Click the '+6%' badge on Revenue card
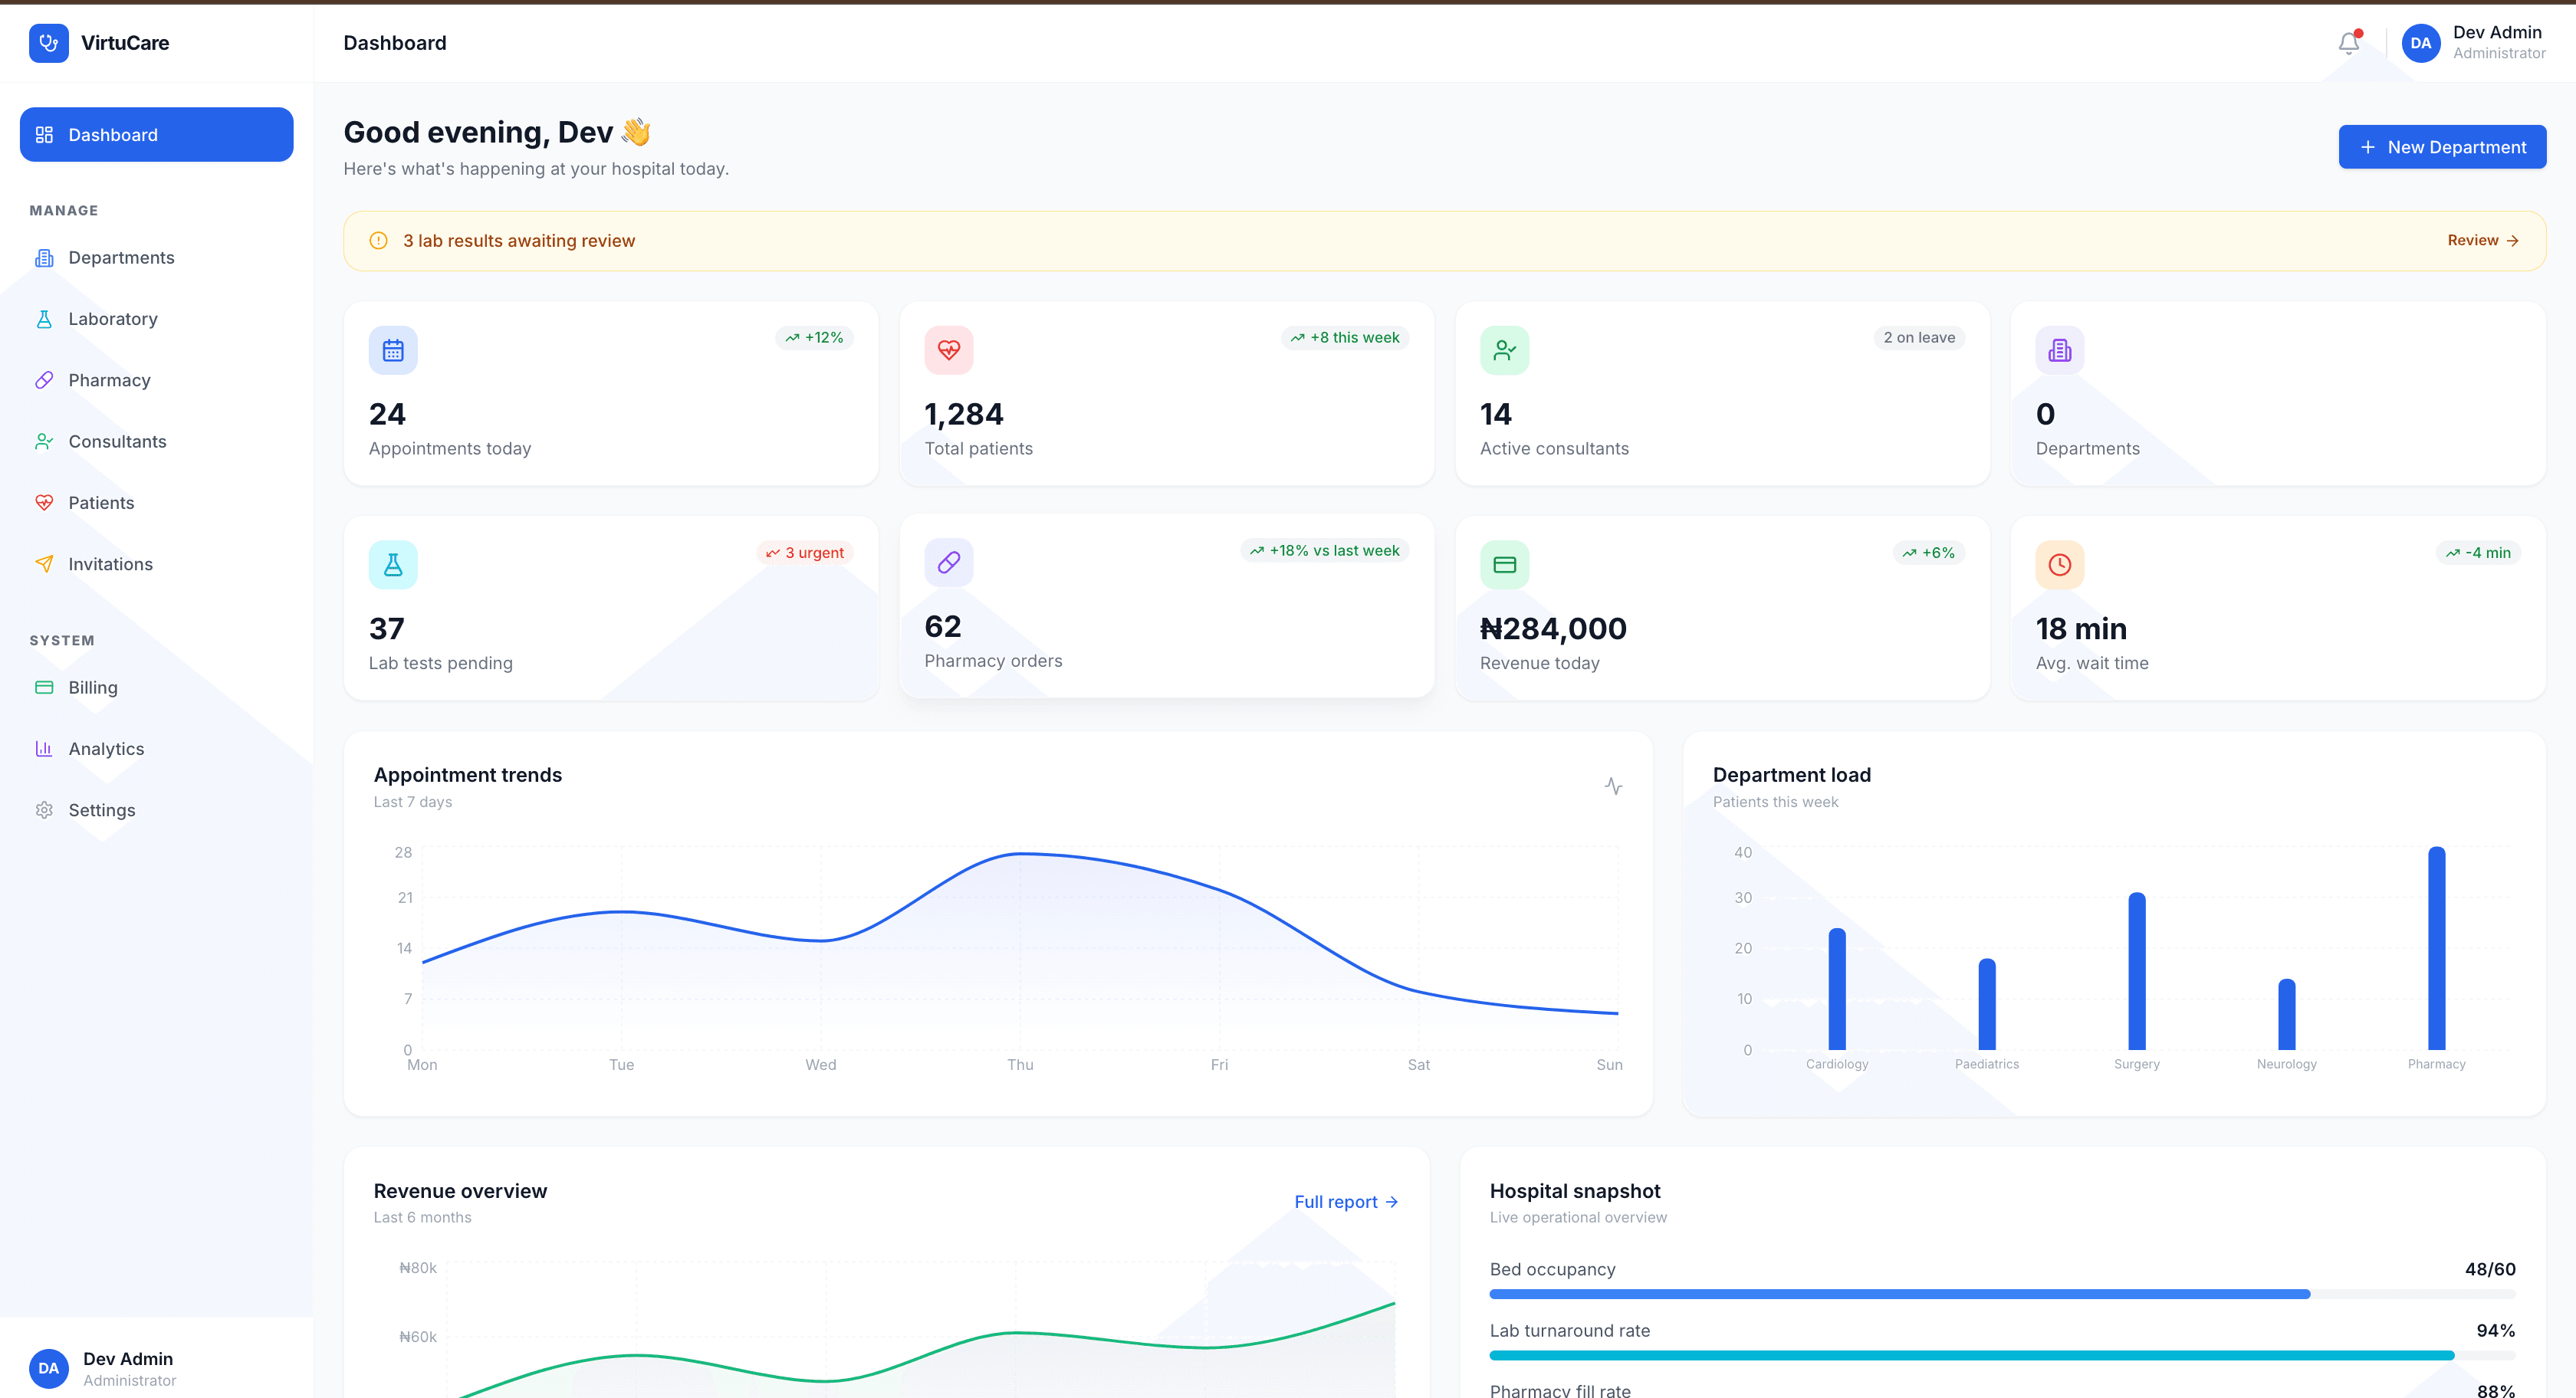 [x=1929, y=553]
